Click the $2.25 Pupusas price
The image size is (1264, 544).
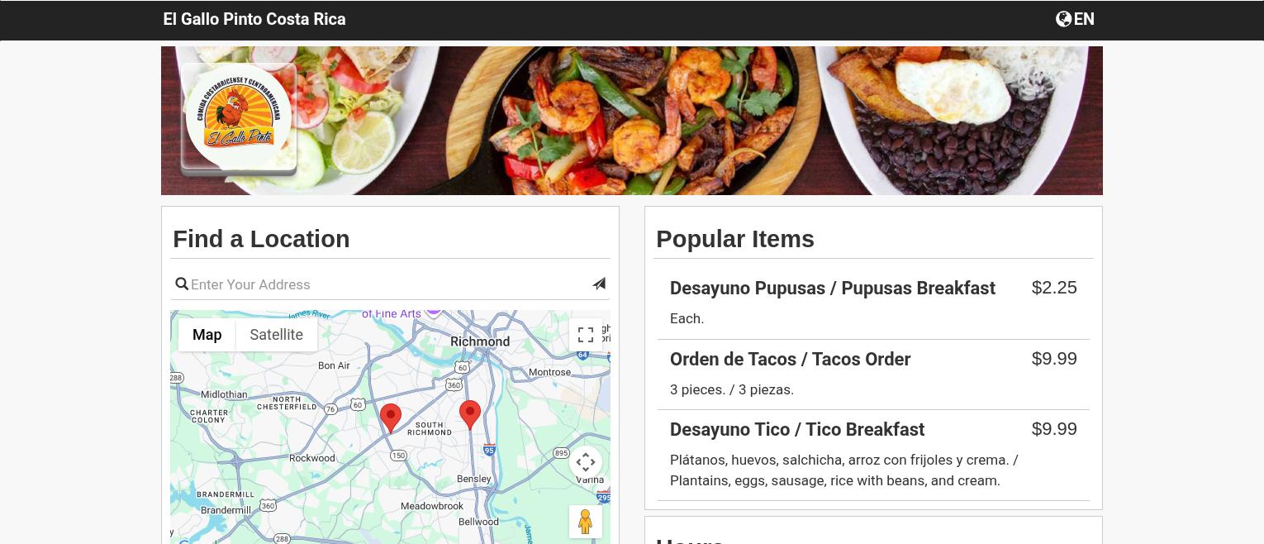[x=1054, y=288]
